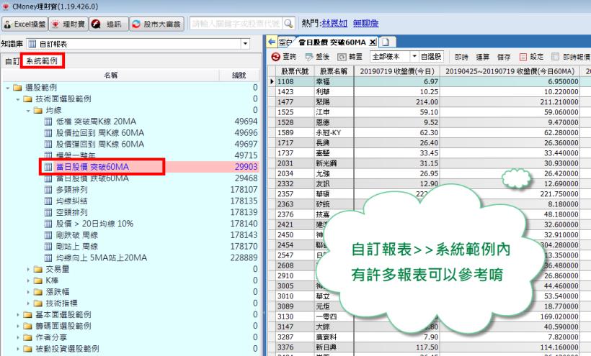Open the 知識庫 自訂報表 dropdown
This screenshot has height=356, width=591.
[x=245, y=44]
